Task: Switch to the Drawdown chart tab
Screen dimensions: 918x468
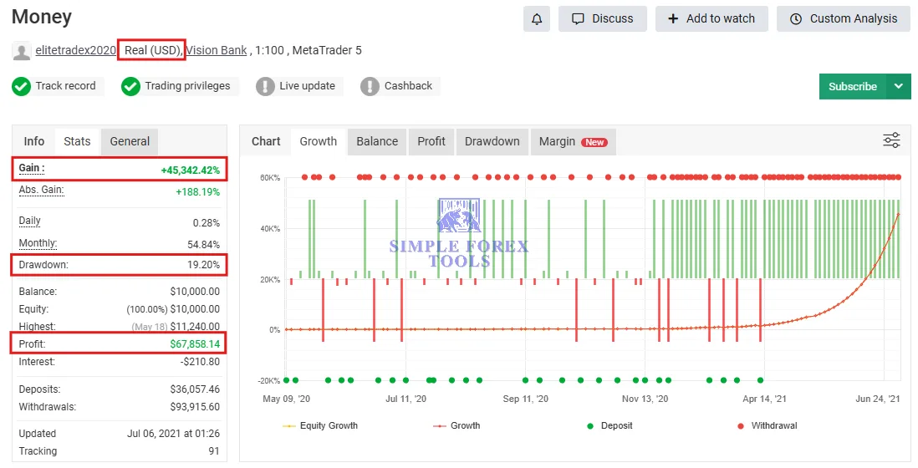Action: pos(492,141)
